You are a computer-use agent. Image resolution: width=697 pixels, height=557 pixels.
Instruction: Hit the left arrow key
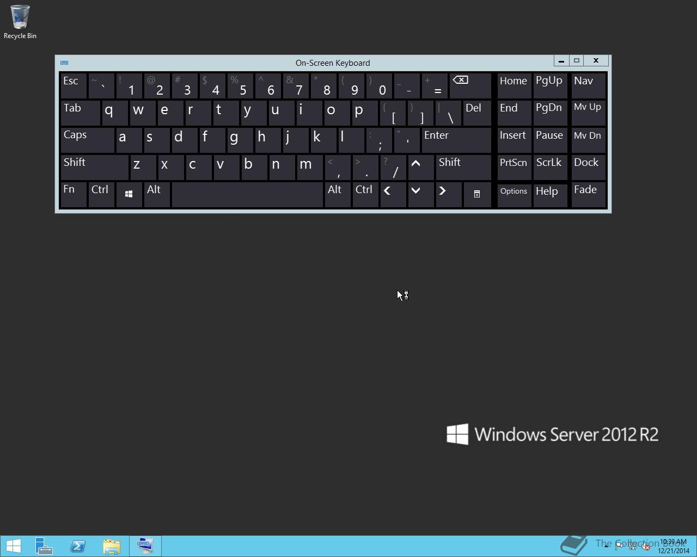pos(393,195)
